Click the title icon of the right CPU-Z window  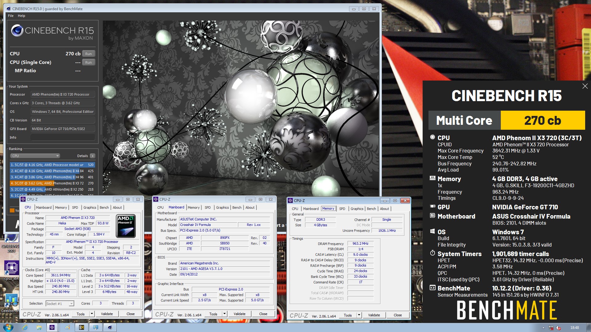click(290, 200)
